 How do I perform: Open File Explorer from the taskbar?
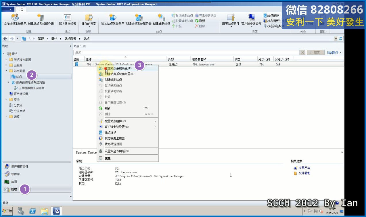pyautogui.click(x=45, y=211)
